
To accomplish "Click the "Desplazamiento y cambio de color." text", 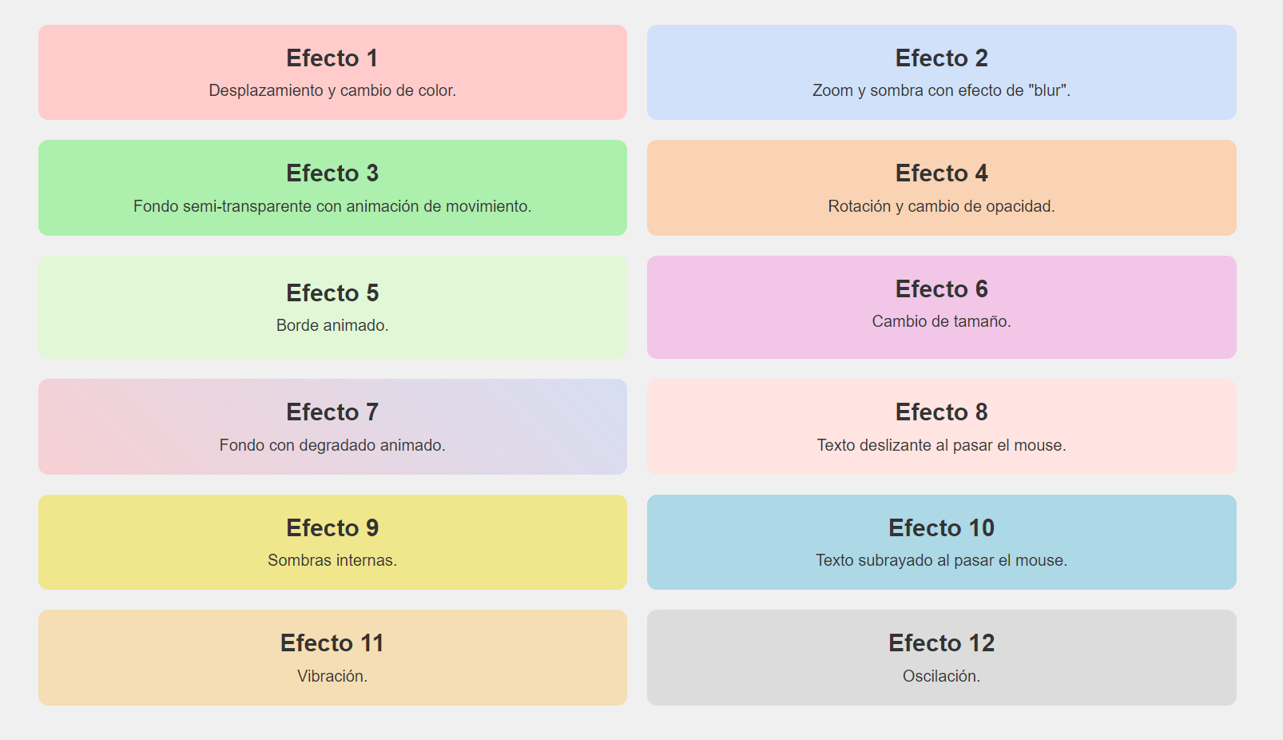I will (x=332, y=90).
